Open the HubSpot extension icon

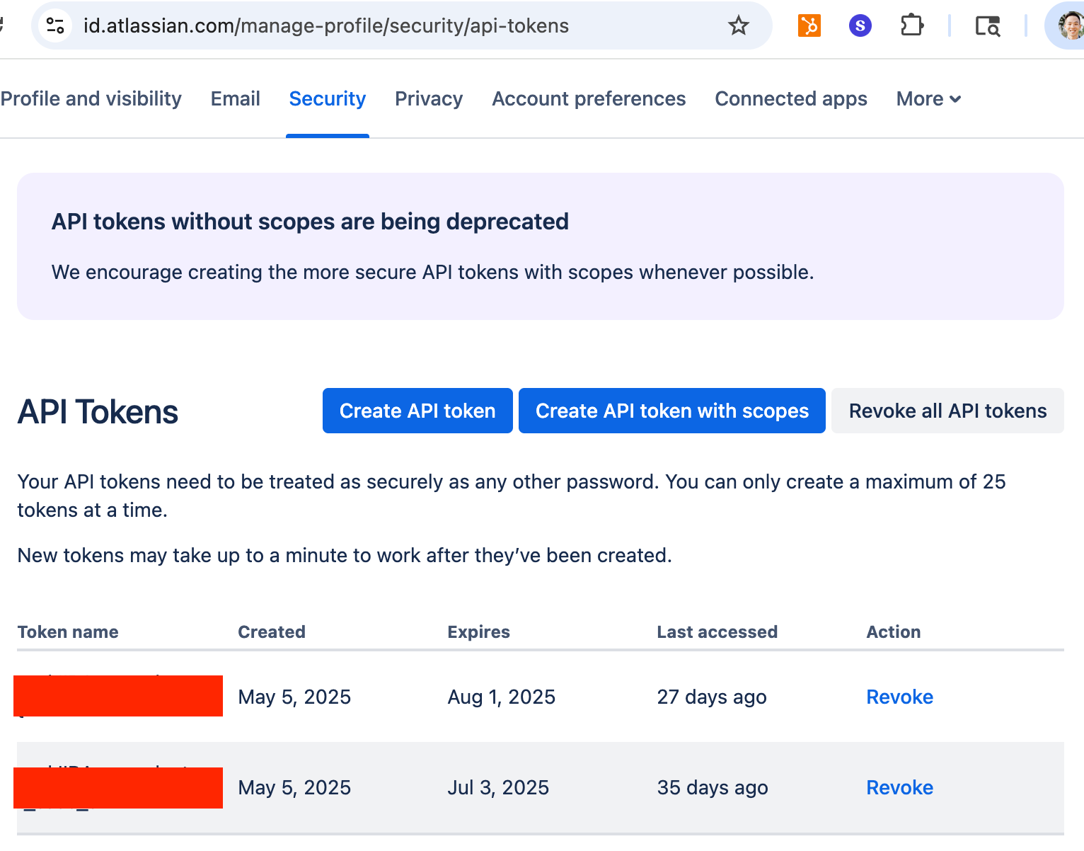pos(809,26)
